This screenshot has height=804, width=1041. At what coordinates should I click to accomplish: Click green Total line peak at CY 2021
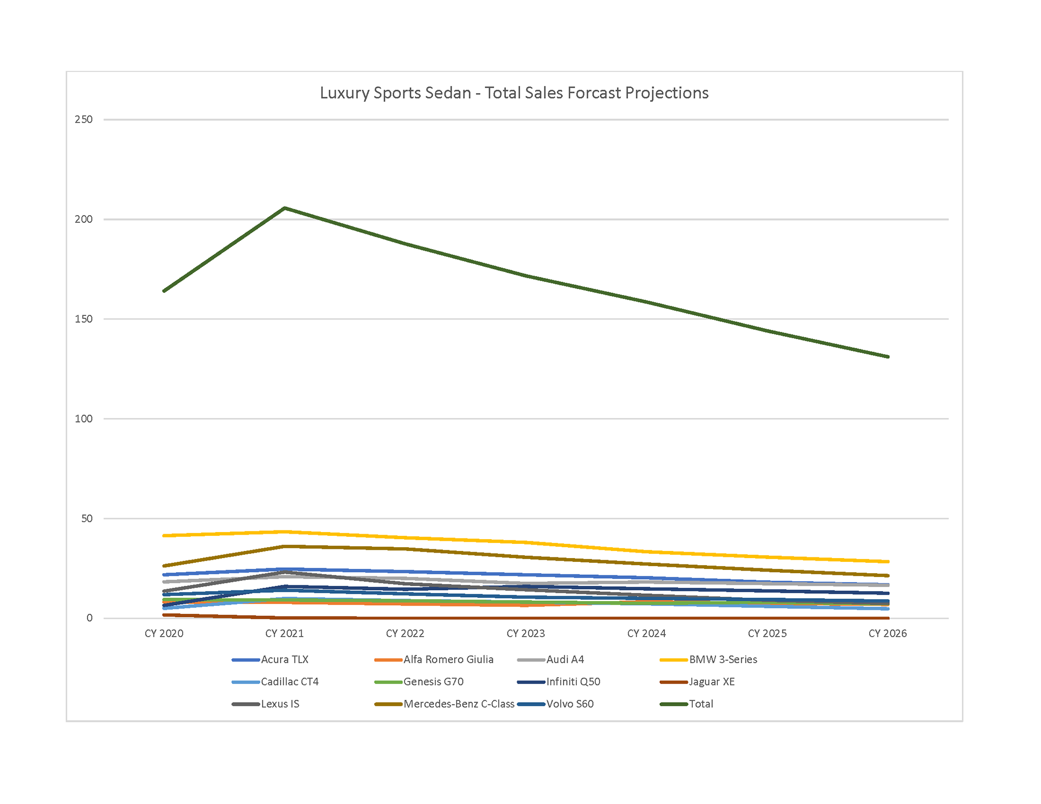[x=285, y=208]
